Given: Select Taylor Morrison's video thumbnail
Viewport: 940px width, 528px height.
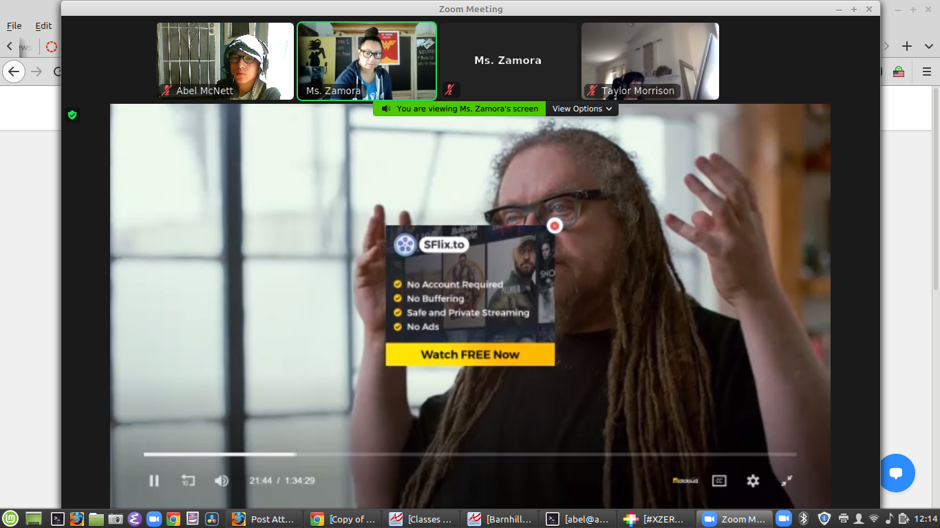Looking at the screenshot, I should (650, 61).
